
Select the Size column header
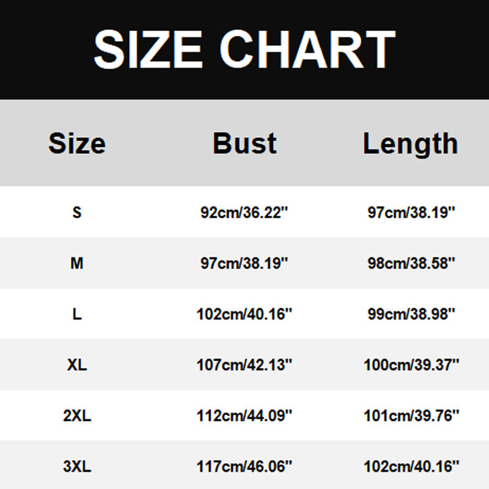(77, 144)
